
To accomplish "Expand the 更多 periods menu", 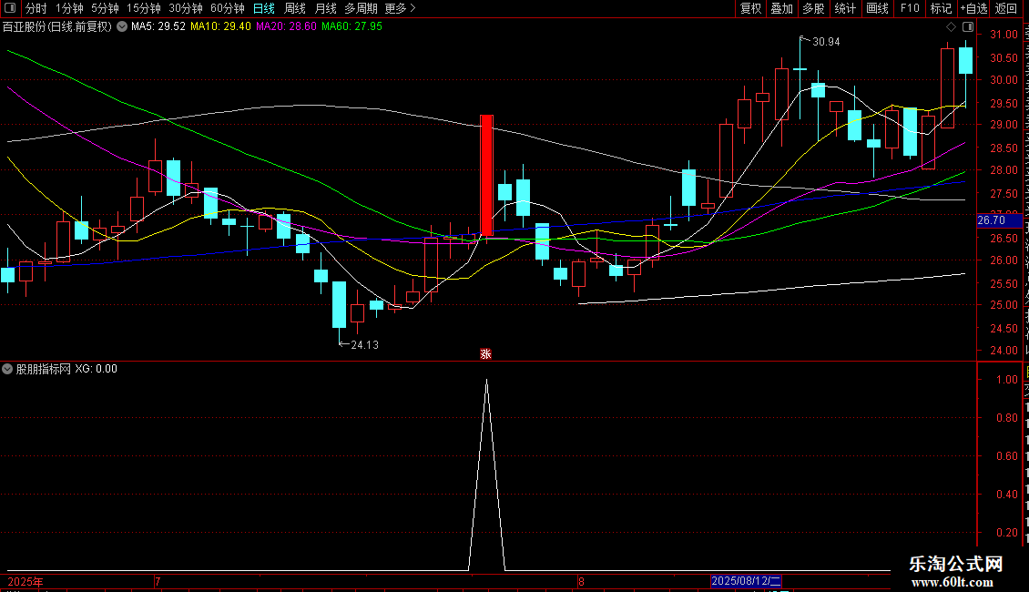I will coord(400,8).
